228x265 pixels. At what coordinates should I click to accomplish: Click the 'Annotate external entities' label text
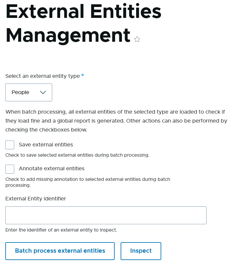tap(52, 169)
